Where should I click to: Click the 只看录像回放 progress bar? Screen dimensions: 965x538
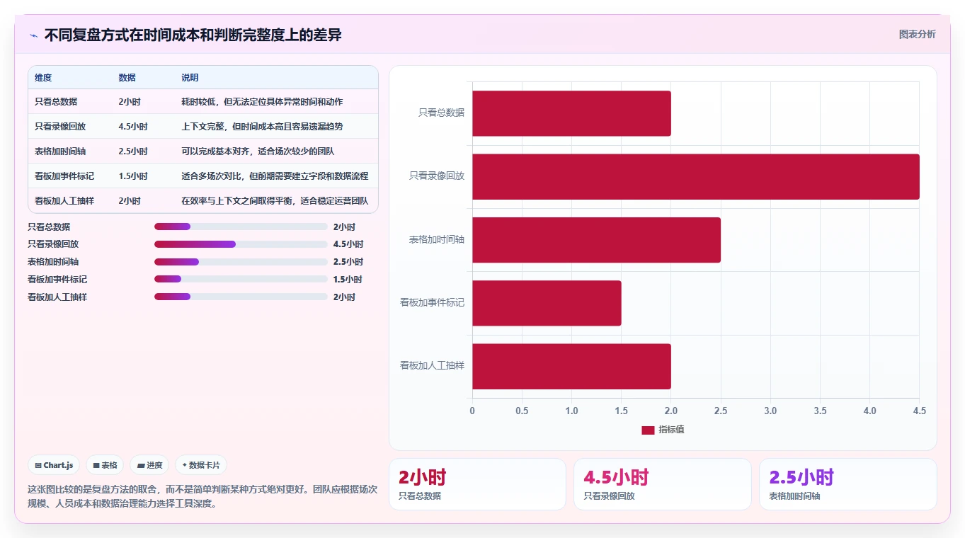point(241,244)
